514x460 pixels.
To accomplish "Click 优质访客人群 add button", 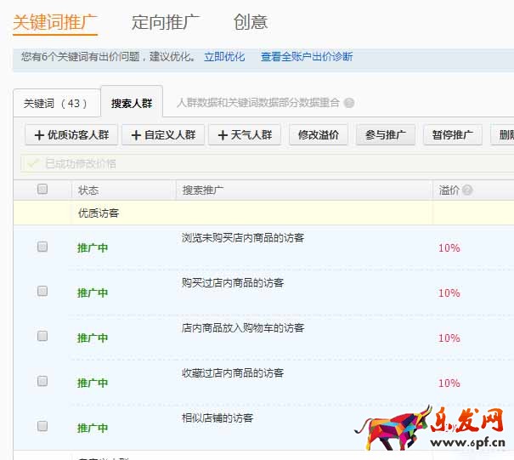I will pos(71,135).
